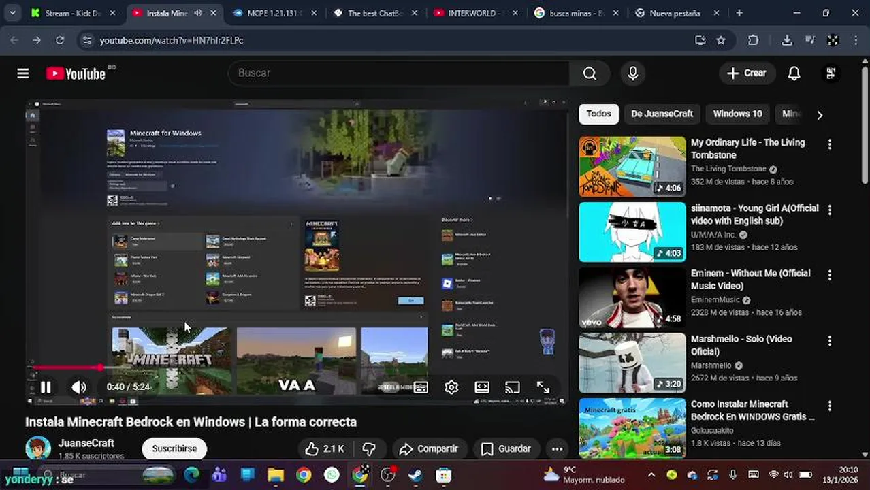Open volume control in system tray
Screen dimensions: 870x490
click(x=788, y=475)
